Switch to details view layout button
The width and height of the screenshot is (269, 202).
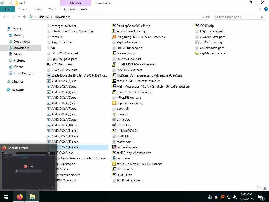coord(259,188)
